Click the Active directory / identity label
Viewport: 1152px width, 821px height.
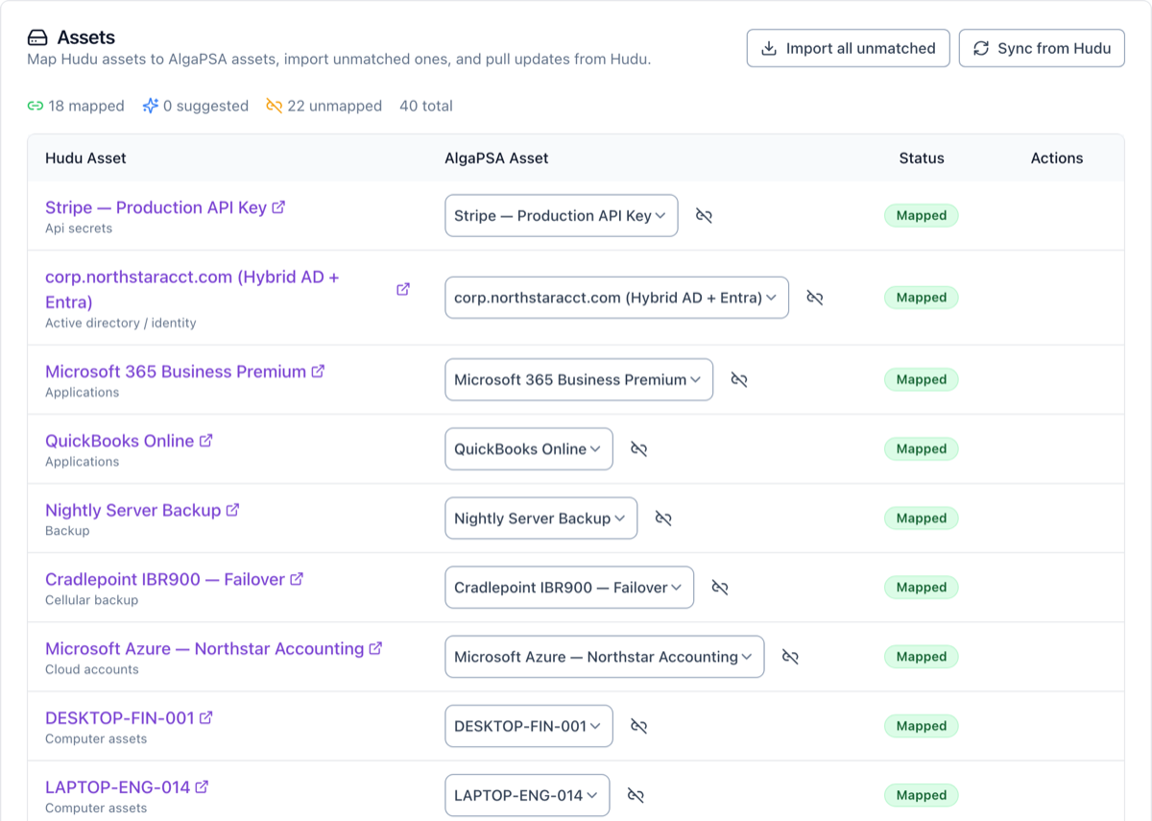(x=121, y=323)
